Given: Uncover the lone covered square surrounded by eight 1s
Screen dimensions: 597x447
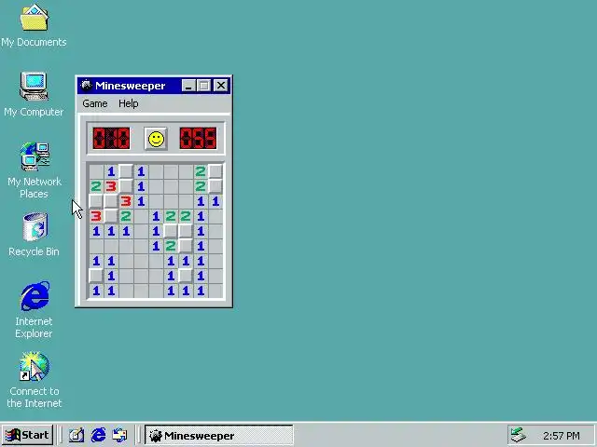Looking at the screenshot, I should coord(186,276).
